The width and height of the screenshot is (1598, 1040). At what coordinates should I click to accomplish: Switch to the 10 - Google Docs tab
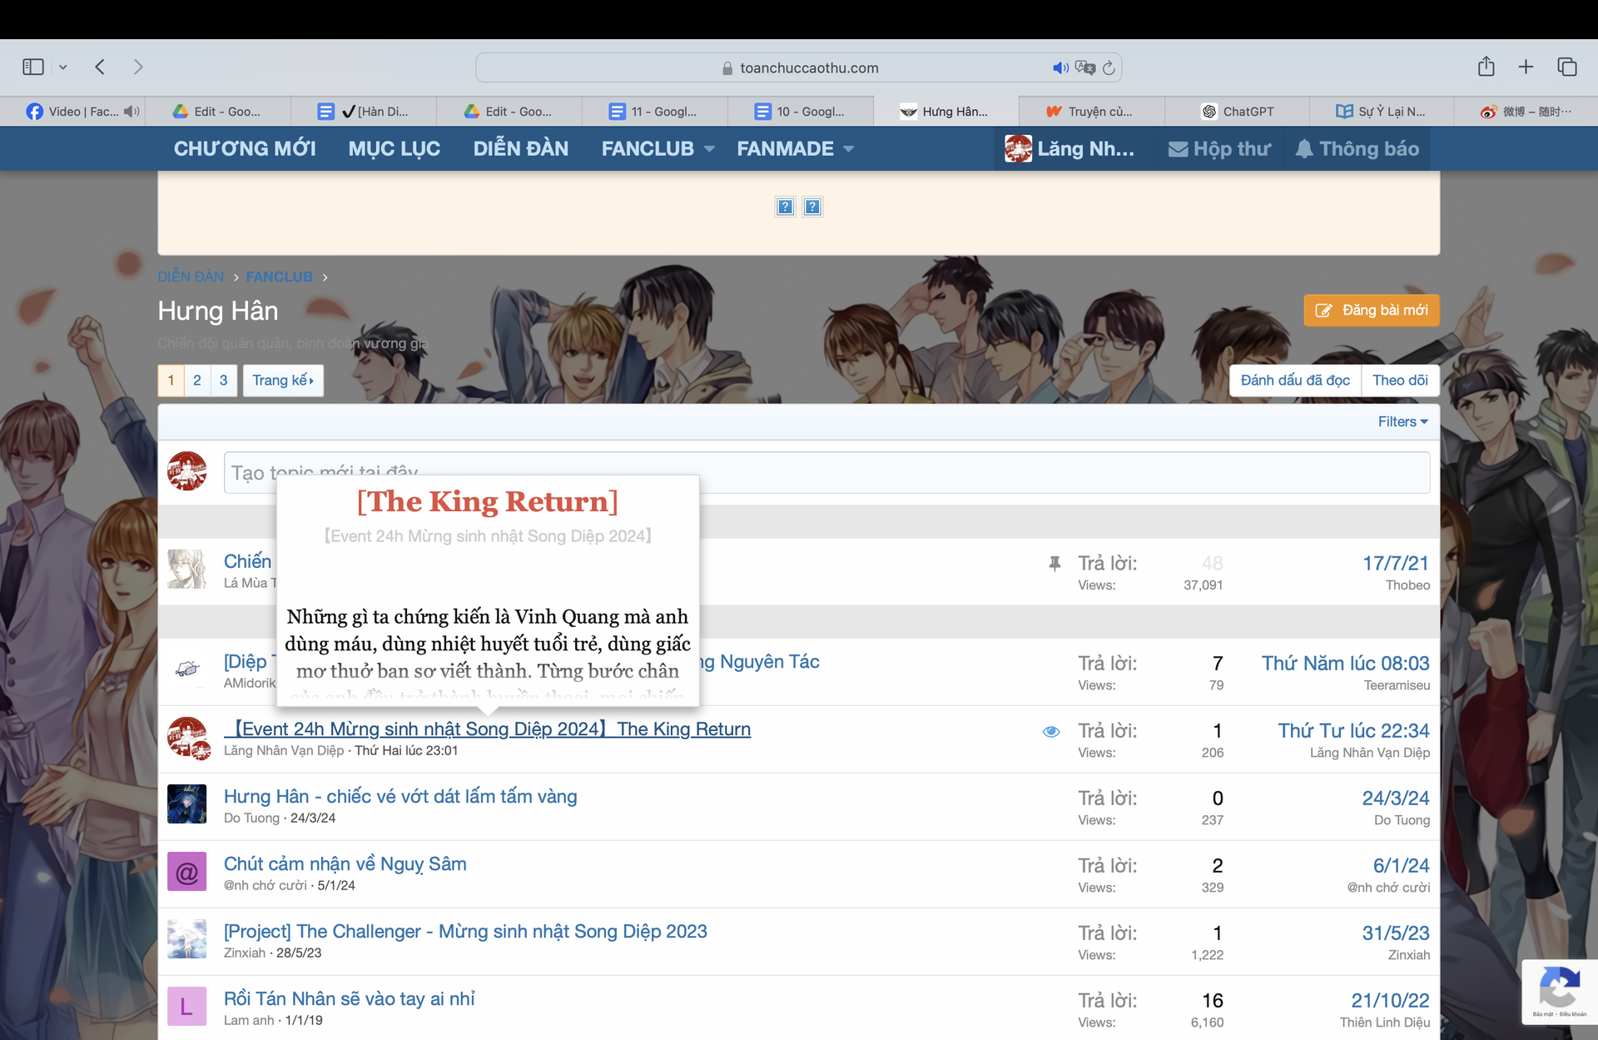(x=801, y=111)
